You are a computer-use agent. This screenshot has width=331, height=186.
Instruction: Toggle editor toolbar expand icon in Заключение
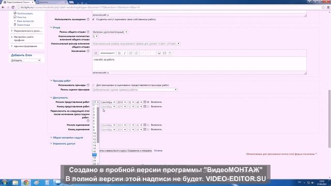(x=96, y=53)
